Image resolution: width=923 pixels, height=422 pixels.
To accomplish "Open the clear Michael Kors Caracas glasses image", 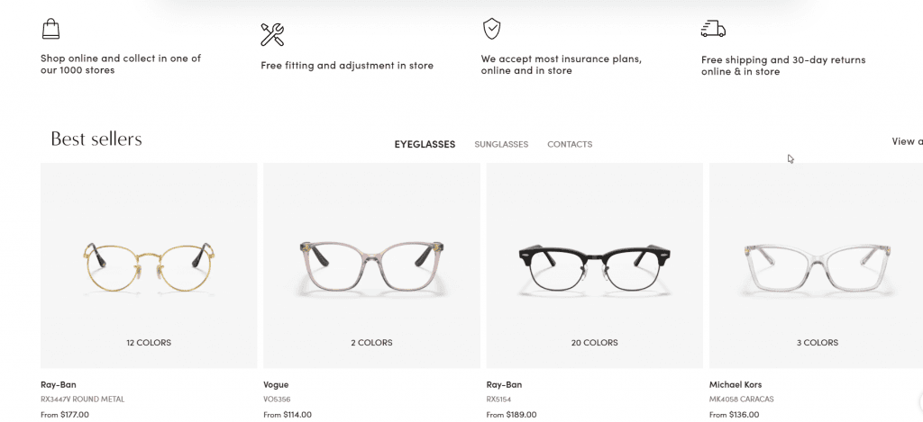I will pyautogui.click(x=817, y=266).
